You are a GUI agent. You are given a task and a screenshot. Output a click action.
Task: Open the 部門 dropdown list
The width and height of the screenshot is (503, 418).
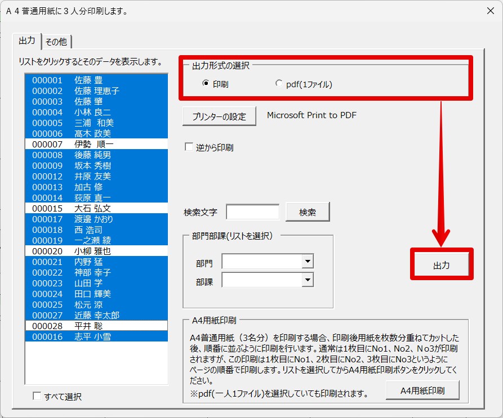coord(308,262)
